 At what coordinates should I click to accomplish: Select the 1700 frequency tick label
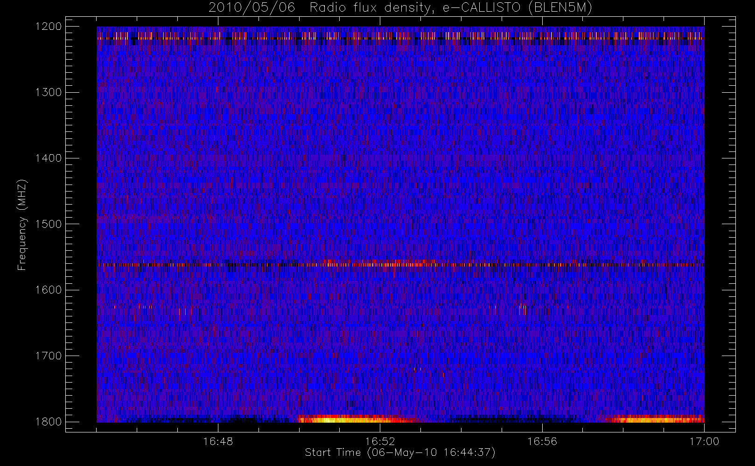(x=49, y=356)
